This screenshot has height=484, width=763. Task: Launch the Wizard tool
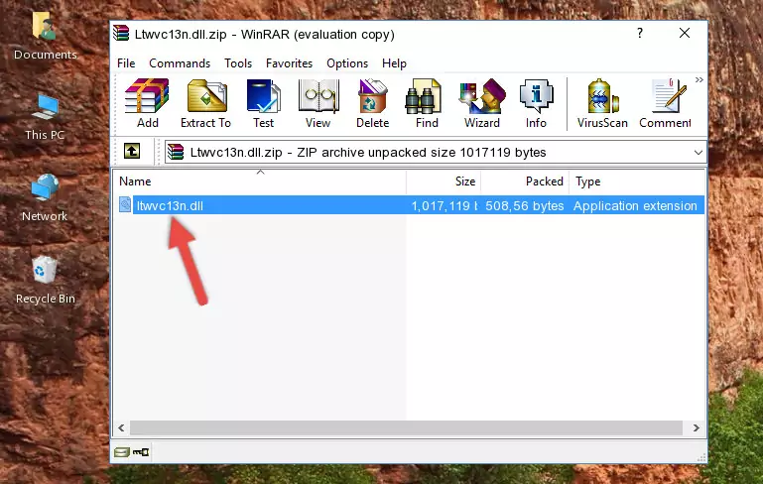(482, 103)
